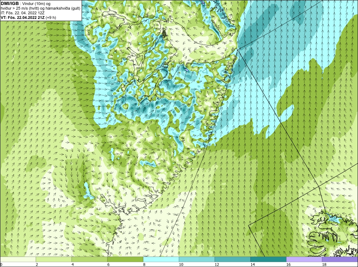Viewport: 358px width, 267px height.
Task: Choose the 12–14 m/s teal swatch
Action: (233, 259)
